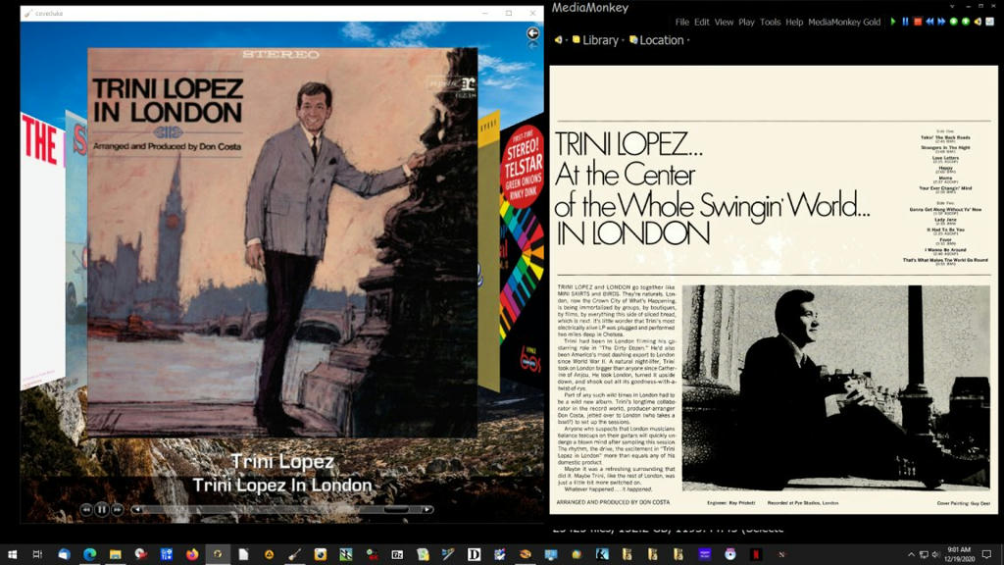Click the scroll-right arrow of the CoverDuke album scrollbar
This screenshot has height=565, width=1004.
pyautogui.click(x=427, y=509)
